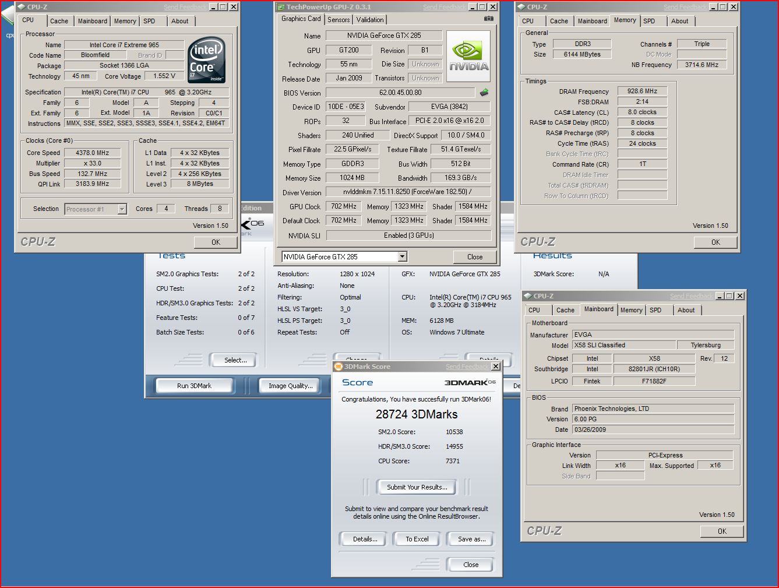Click OK in CPU-Z processor window
Viewport: 779px width, 588px height.
[x=216, y=242]
